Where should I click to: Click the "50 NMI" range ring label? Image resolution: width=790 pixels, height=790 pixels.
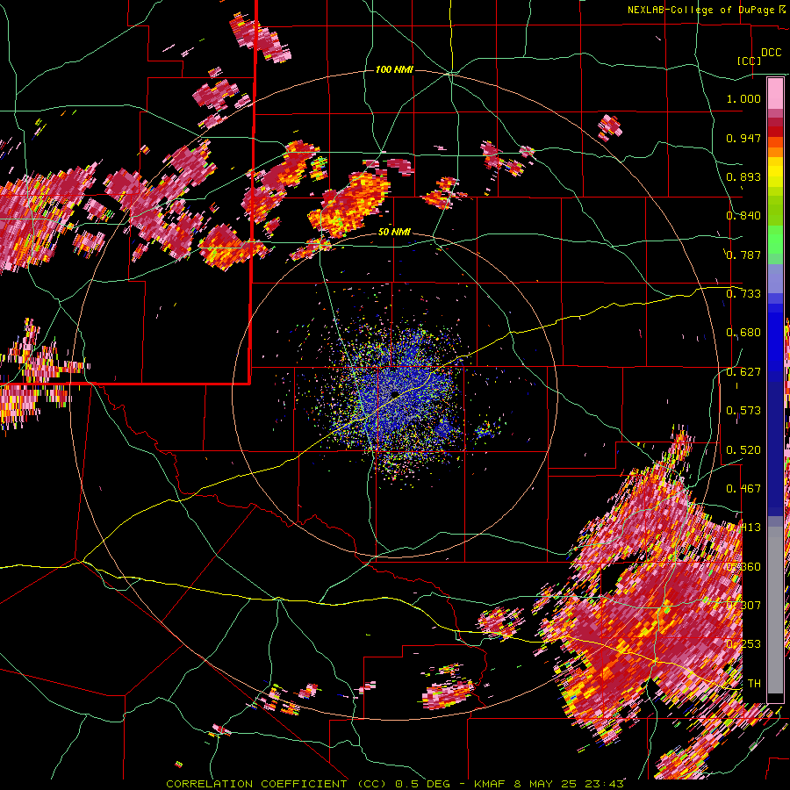[x=394, y=233]
